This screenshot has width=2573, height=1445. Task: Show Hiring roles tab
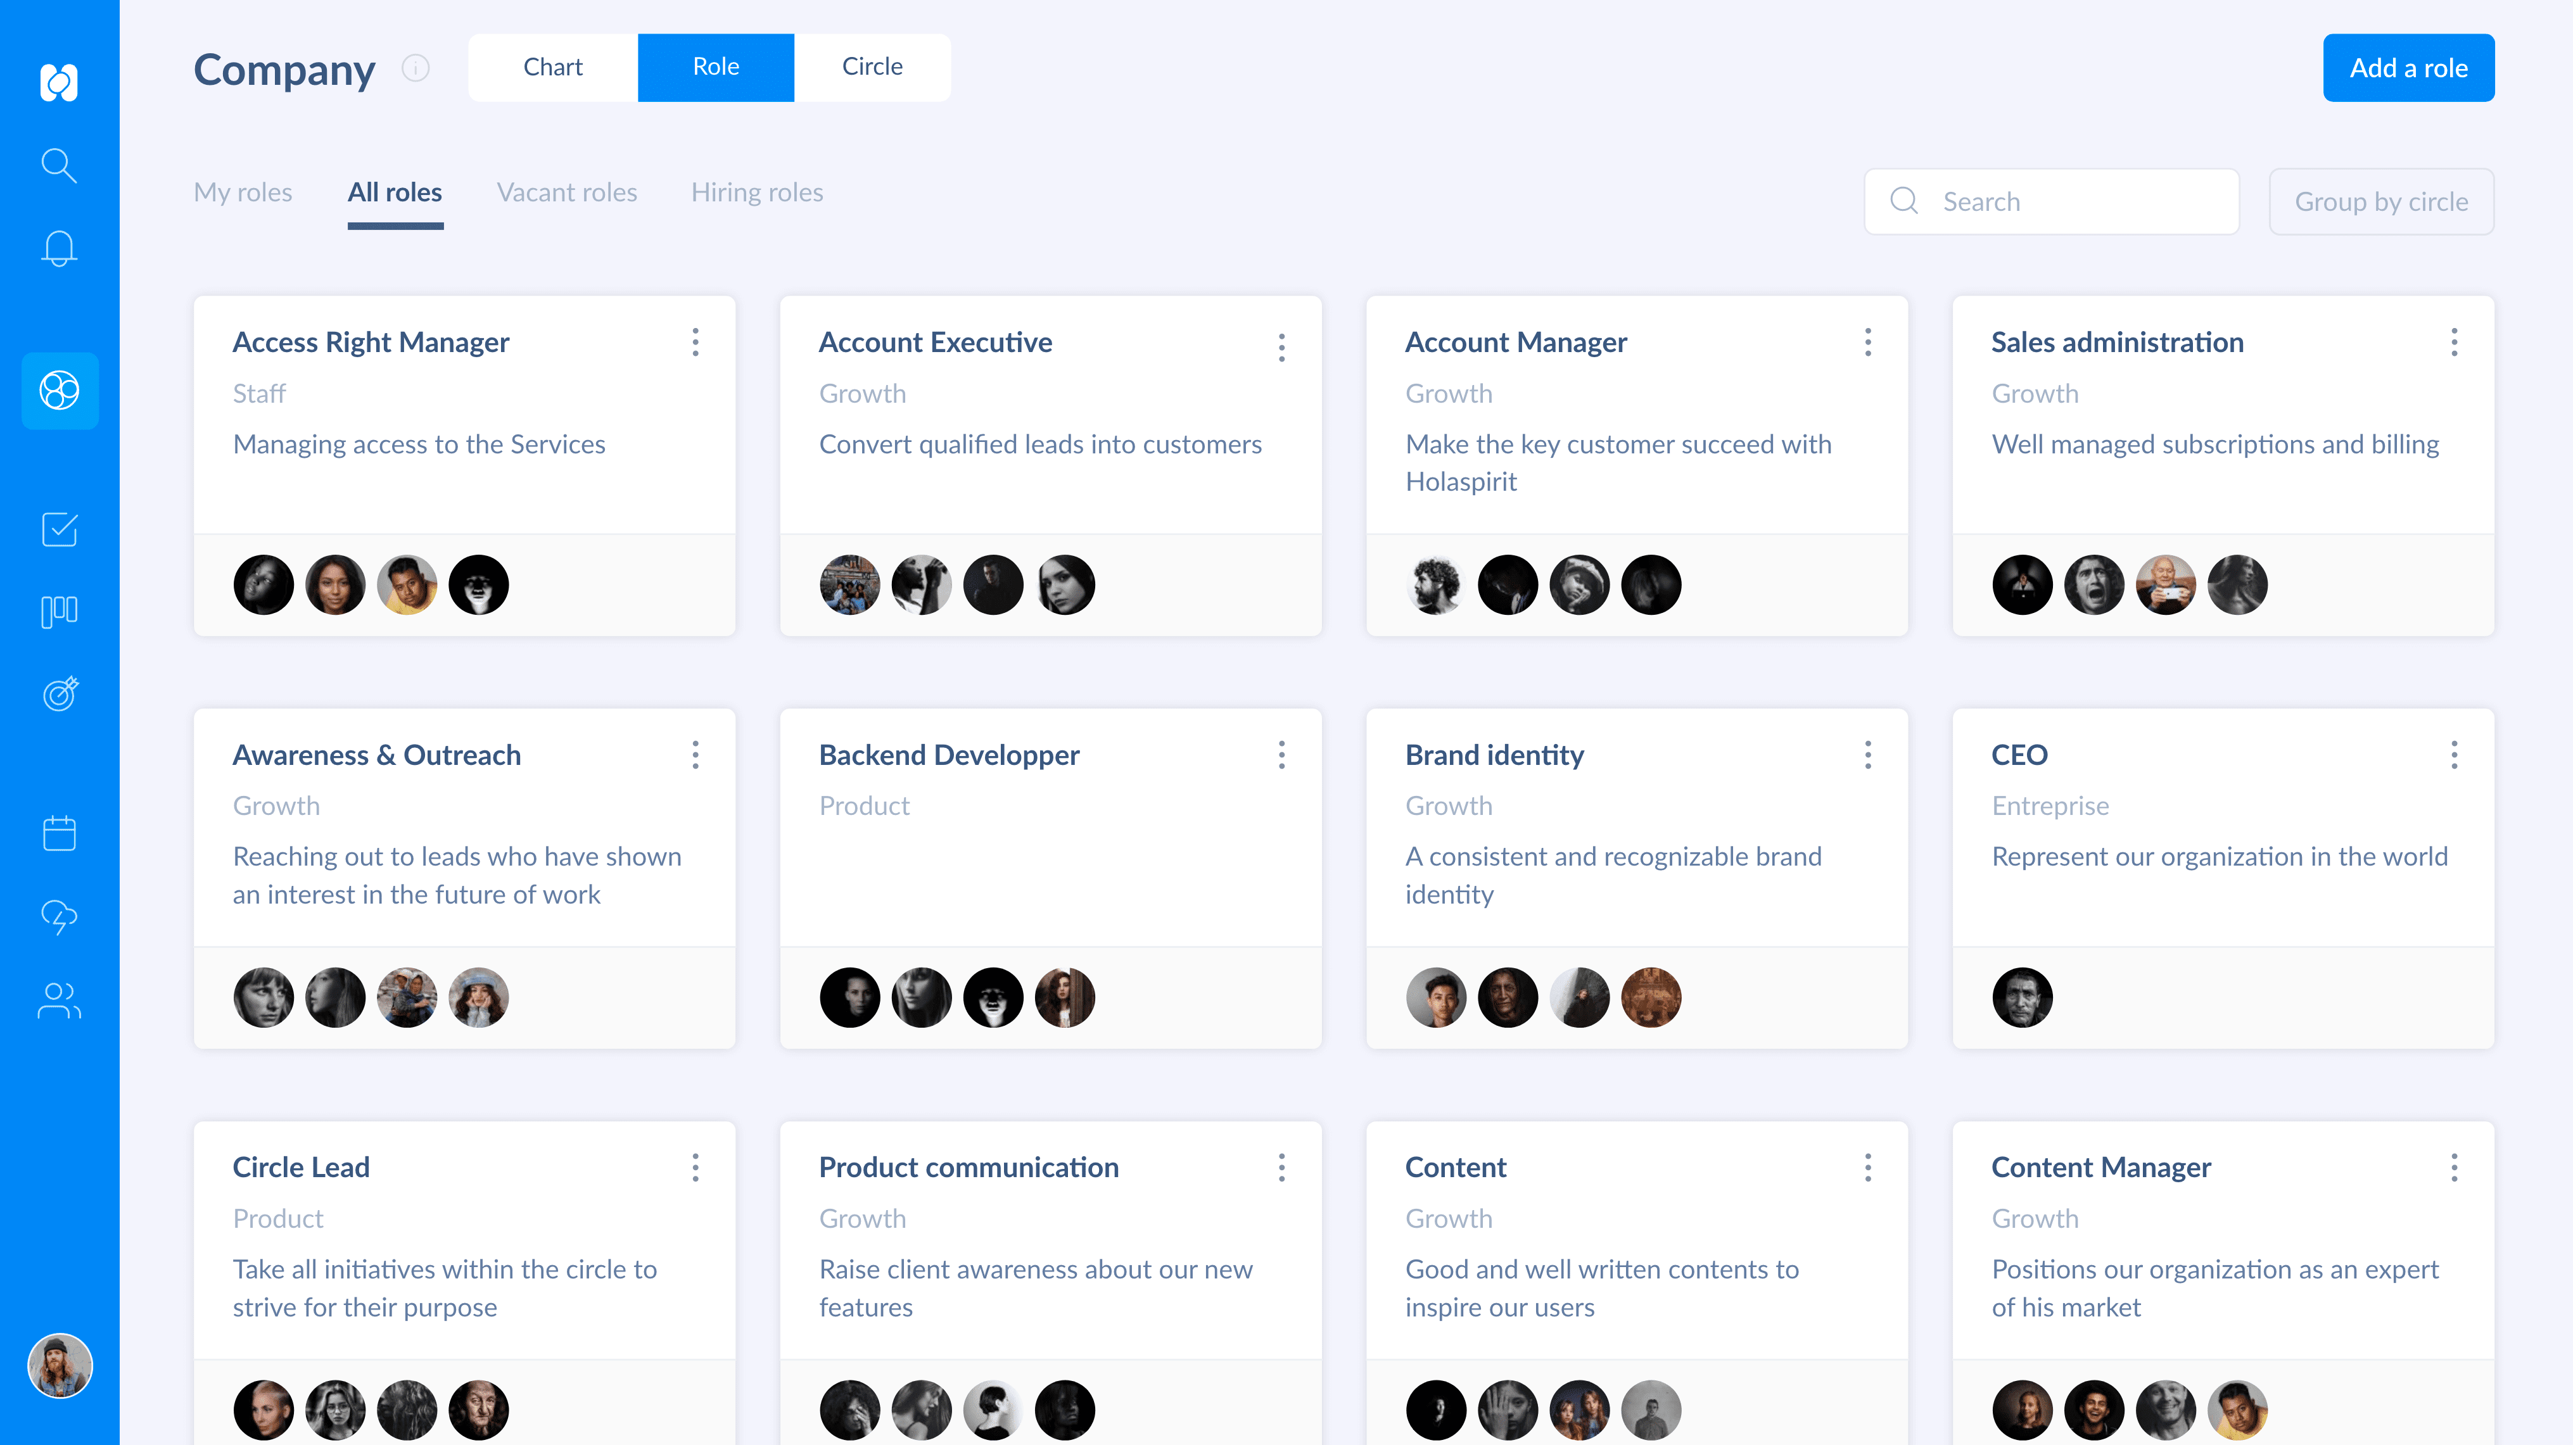tap(757, 192)
